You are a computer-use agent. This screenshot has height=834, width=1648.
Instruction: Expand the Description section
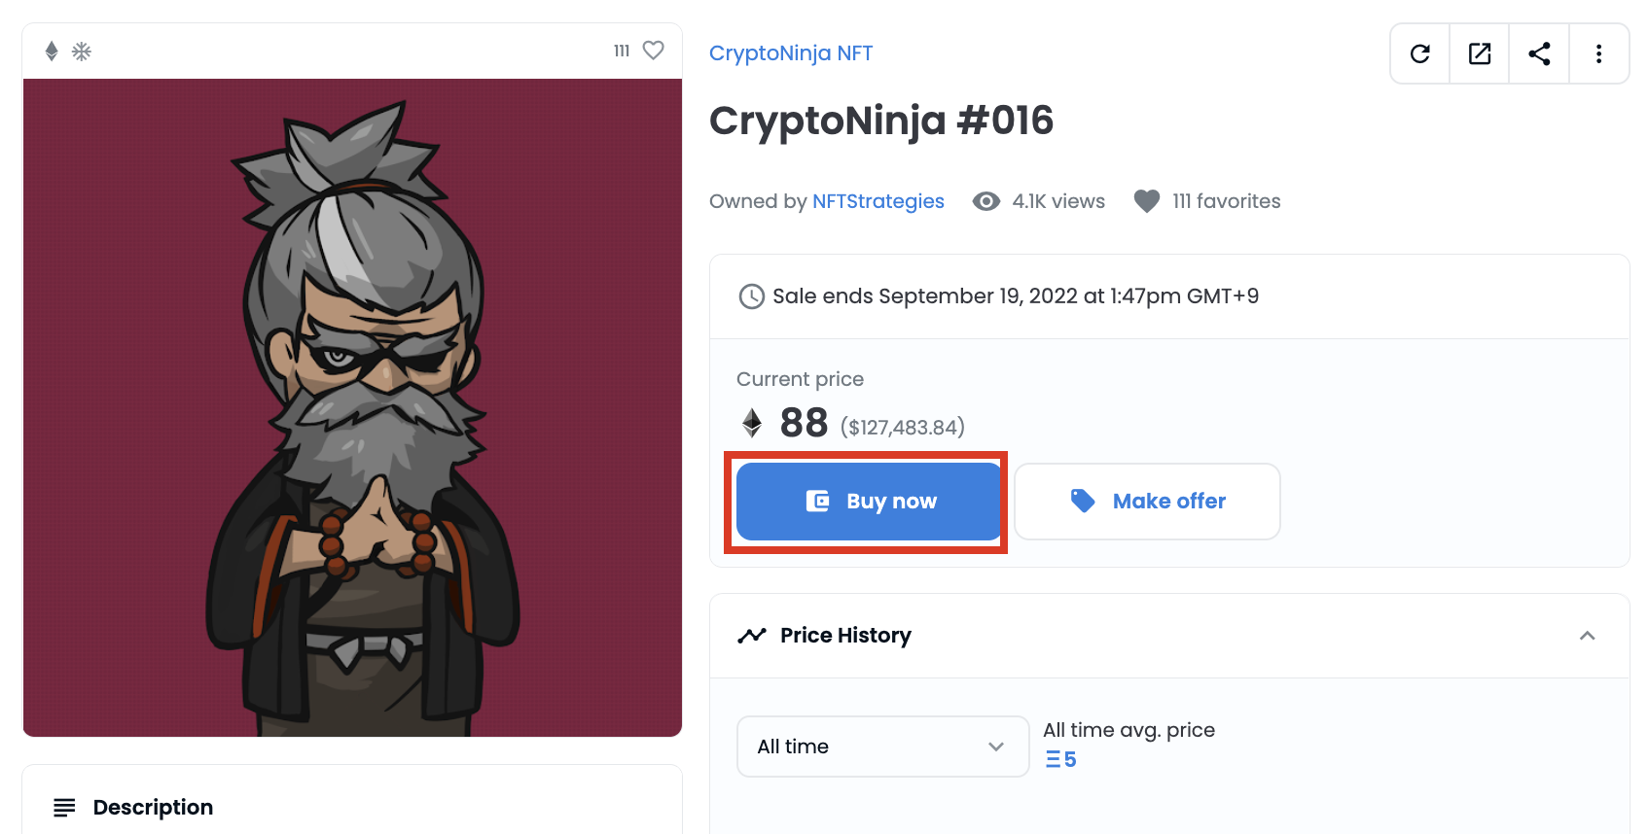152,807
